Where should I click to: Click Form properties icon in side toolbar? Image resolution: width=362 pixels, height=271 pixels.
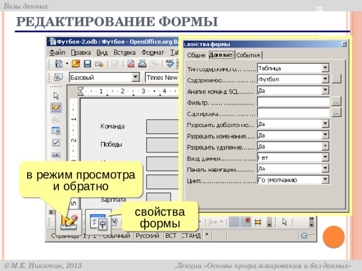pyautogui.click(x=56, y=131)
